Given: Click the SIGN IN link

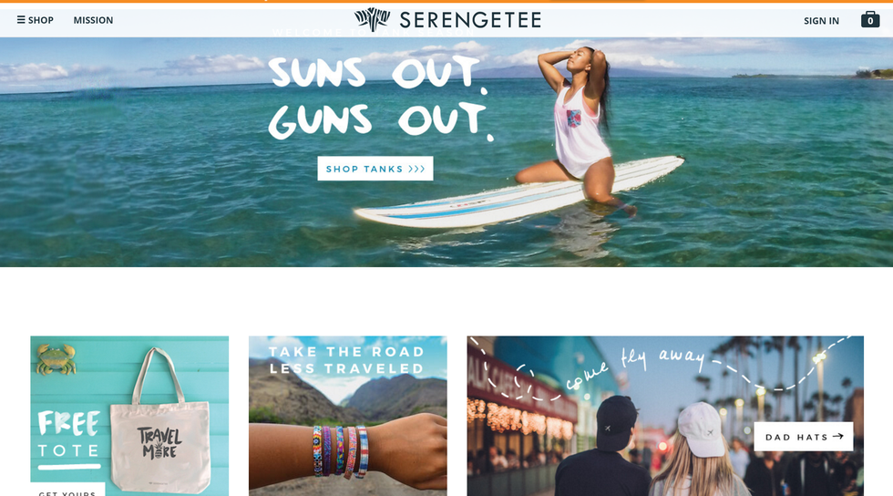Looking at the screenshot, I should pyautogui.click(x=821, y=21).
